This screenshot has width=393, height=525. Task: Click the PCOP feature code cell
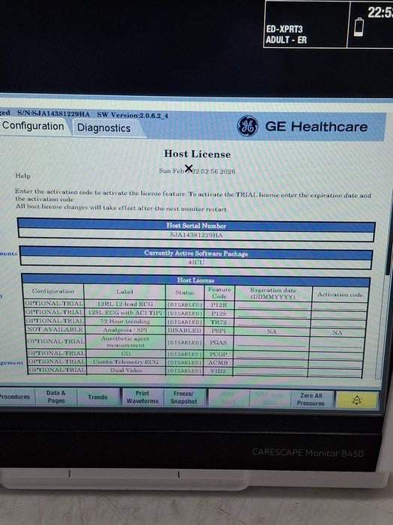pos(218,354)
